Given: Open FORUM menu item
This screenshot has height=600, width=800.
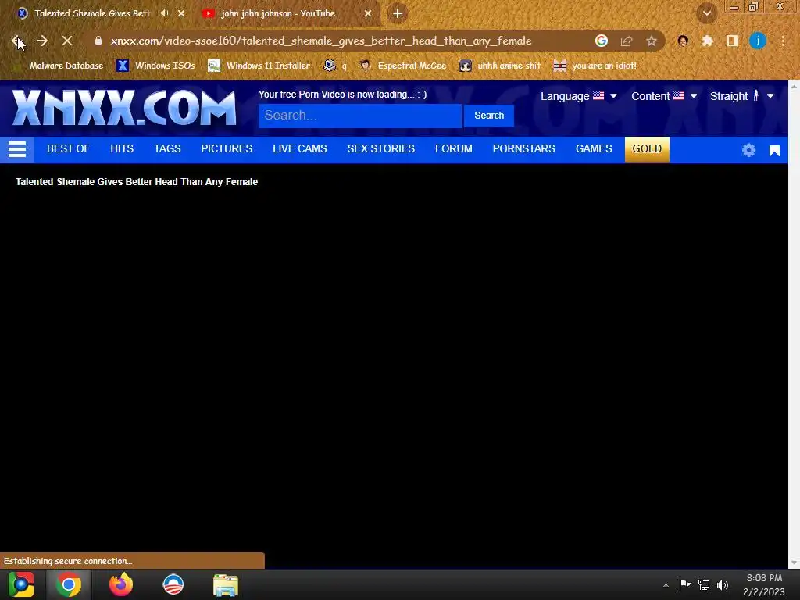Looking at the screenshot, I should pyautogui.click(x=454, y=149).
